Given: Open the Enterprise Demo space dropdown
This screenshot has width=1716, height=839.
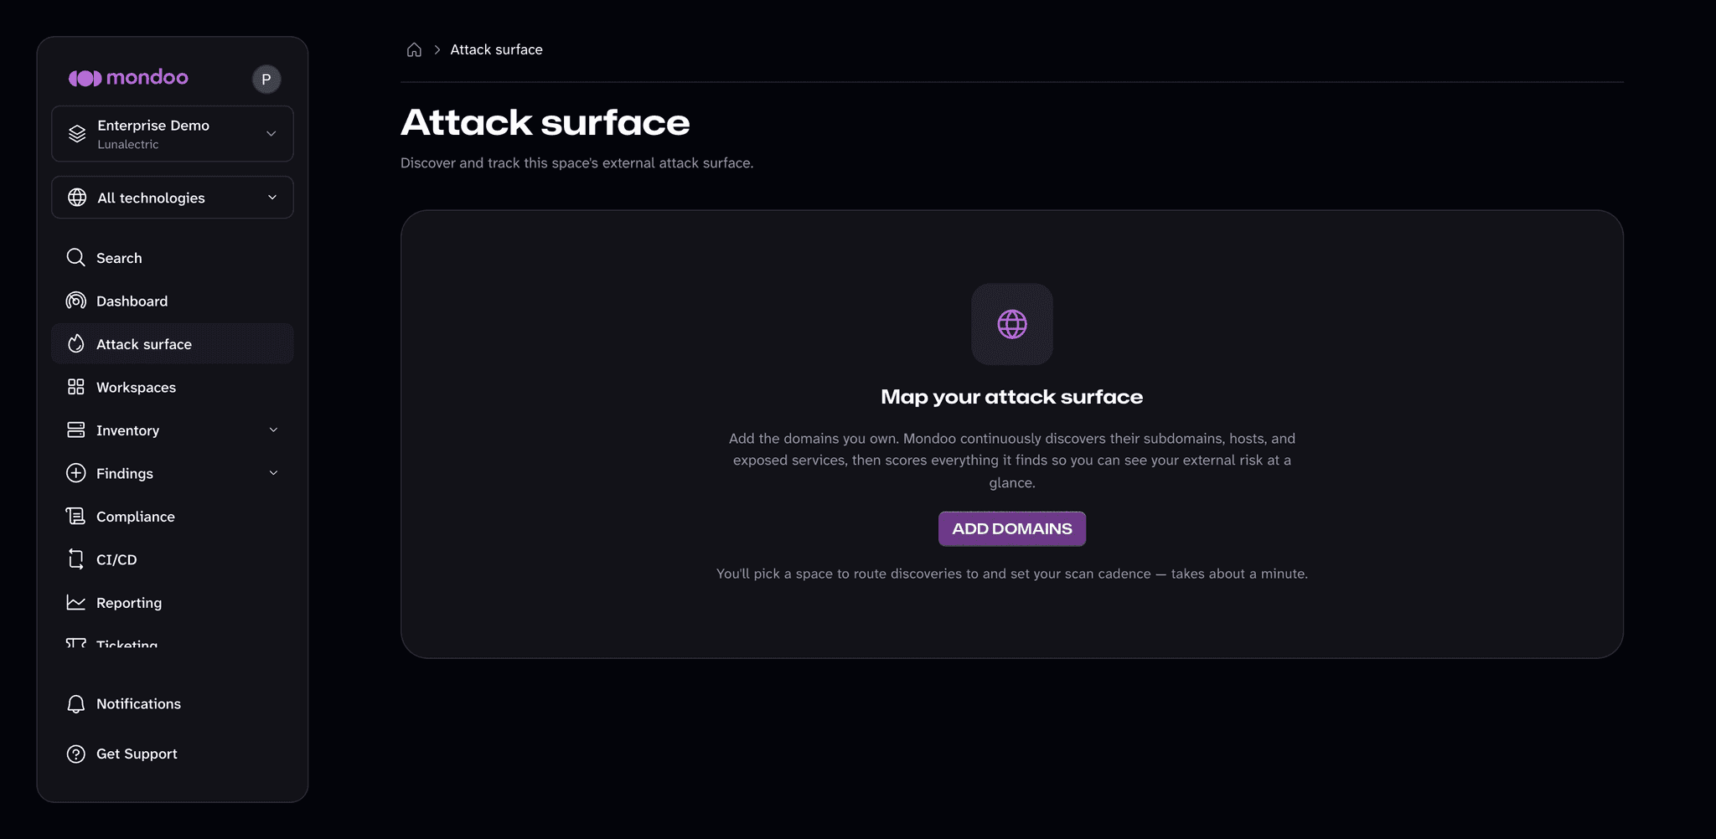Looking at the screenshot, I should pos(173,134).
